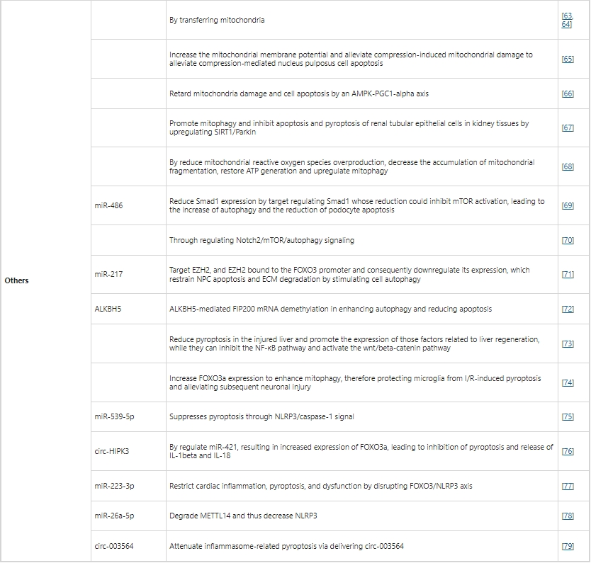Click citation 77 in the miR-223-3p row
591x563 pixels.
568,487
